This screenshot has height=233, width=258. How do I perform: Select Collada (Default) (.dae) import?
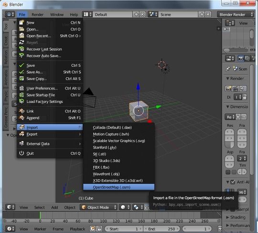point(118,128)
